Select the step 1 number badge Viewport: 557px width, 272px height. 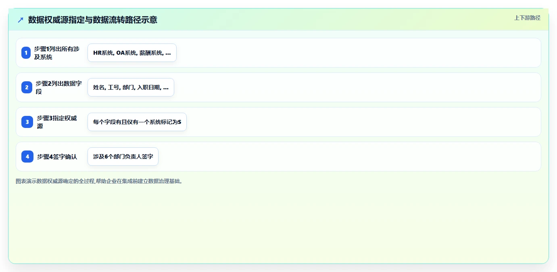26,53
